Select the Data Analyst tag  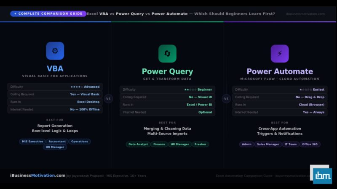coord(138,144)
